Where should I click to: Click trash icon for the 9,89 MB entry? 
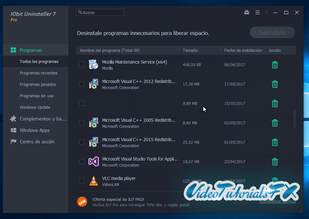tap(275, 103)
